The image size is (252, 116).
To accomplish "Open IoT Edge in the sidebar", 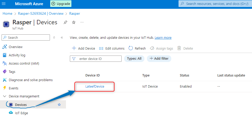I will (x=21, y=113).
